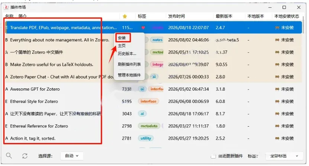Image resolution: width=309 pixels, height=166 pixels.
Task: Click the version 9.0.55 cell
Action: (x=222, y=65)
